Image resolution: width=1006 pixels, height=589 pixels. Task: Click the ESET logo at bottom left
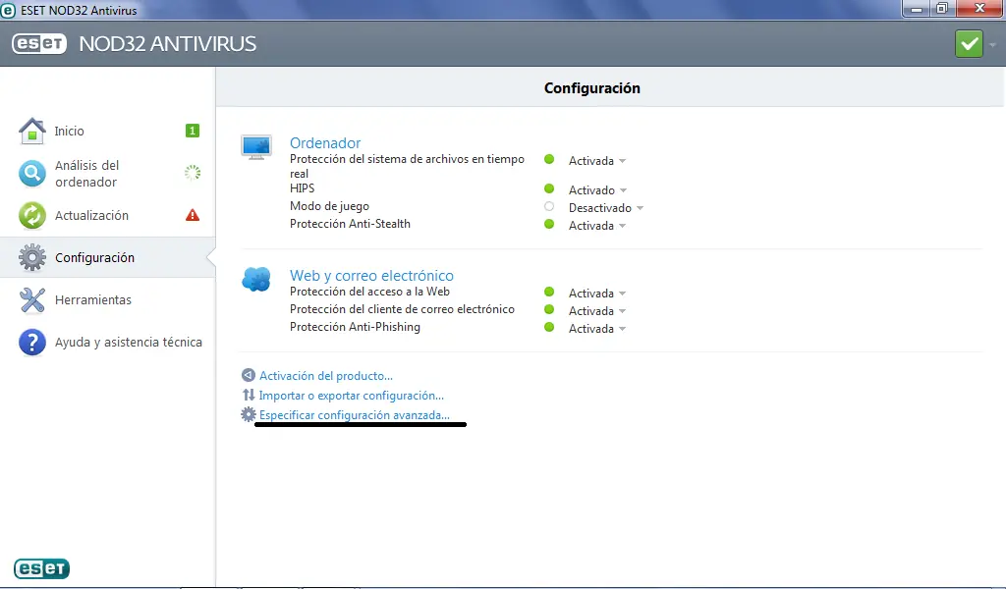pos(41,568)
